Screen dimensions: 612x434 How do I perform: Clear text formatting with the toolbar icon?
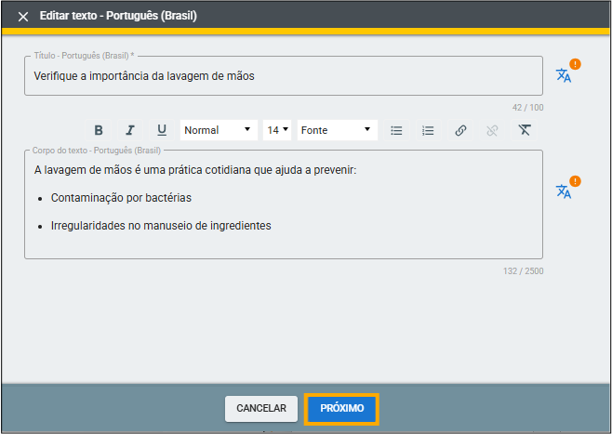pyautogui.click(x=525, y=130)
